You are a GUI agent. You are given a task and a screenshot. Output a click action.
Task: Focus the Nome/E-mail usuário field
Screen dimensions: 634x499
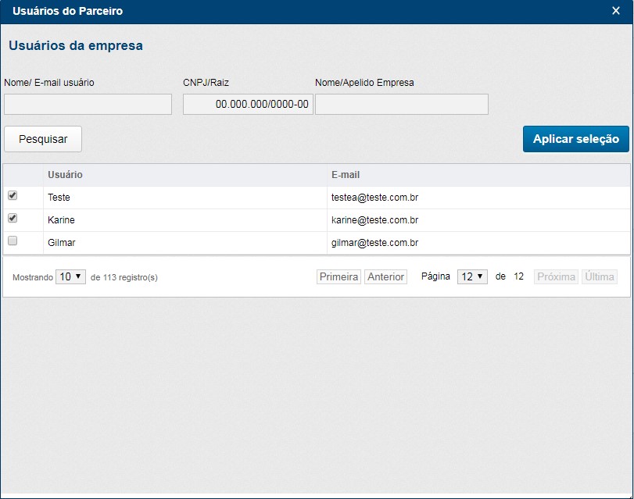tap(88, 105)
